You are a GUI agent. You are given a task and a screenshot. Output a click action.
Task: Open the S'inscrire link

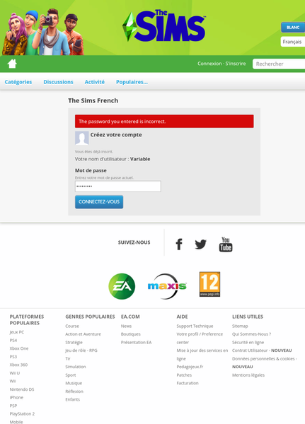(236, 64)
